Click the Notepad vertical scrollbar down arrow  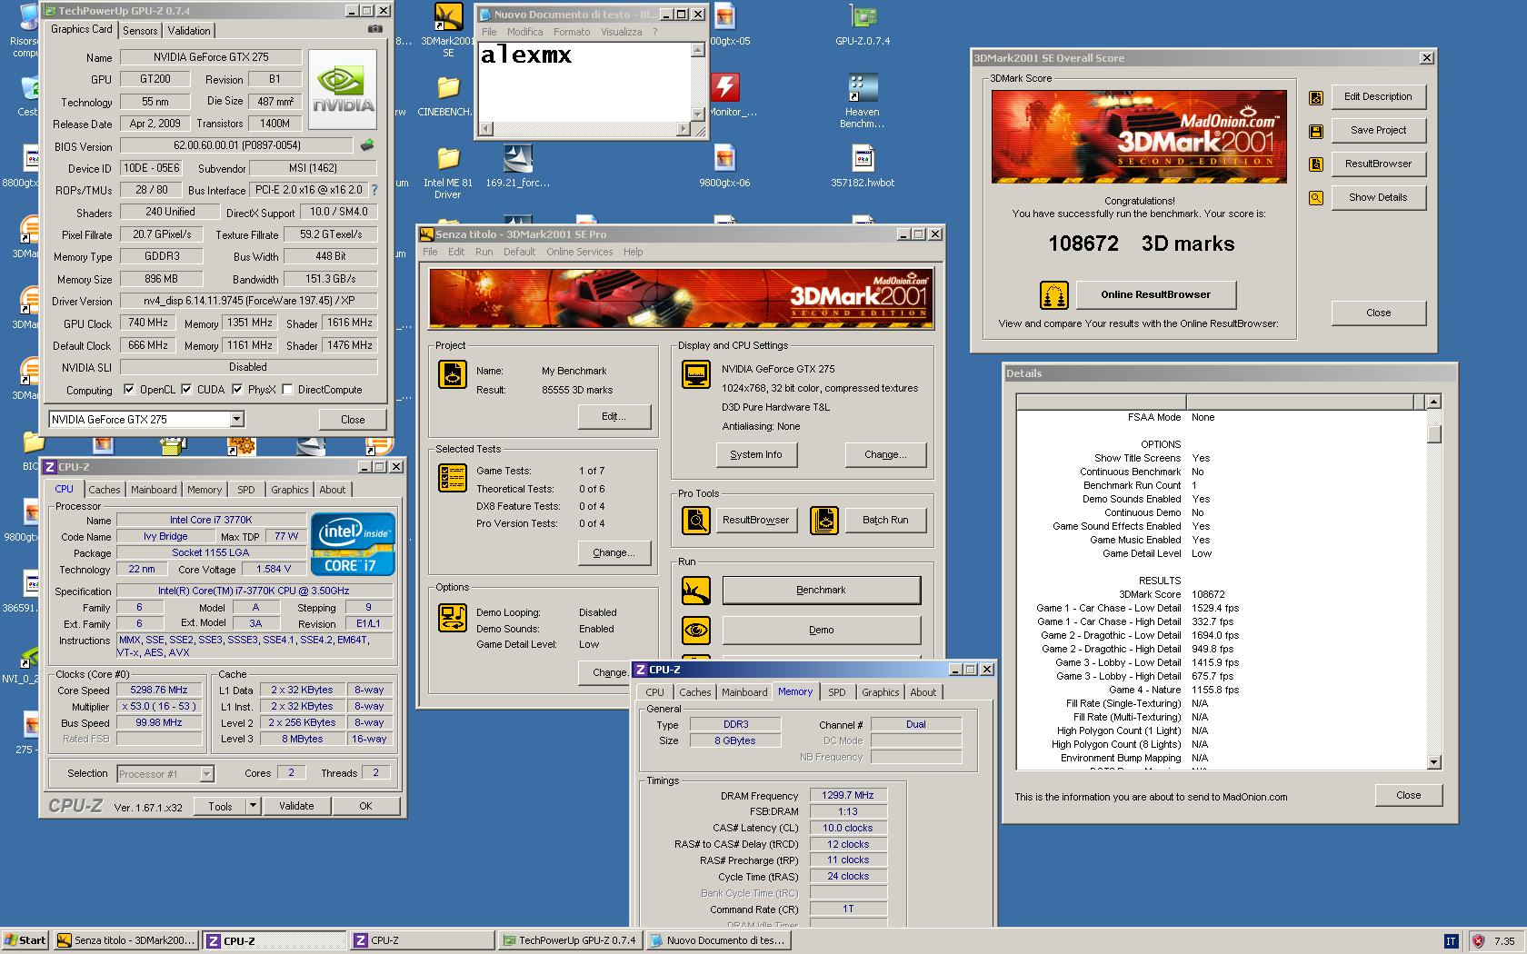coord(697,114)
